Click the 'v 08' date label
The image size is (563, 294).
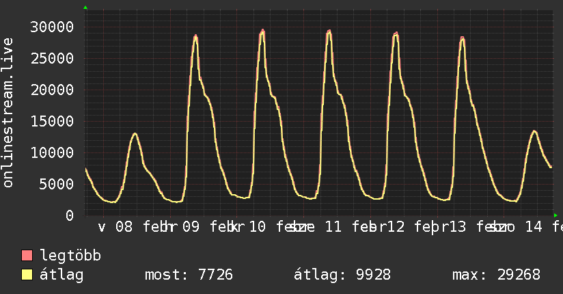pos(115,227)
